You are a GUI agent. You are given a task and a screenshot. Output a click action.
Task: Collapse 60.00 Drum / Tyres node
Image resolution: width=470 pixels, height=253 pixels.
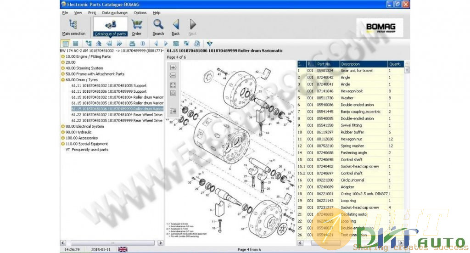point(63,80)
